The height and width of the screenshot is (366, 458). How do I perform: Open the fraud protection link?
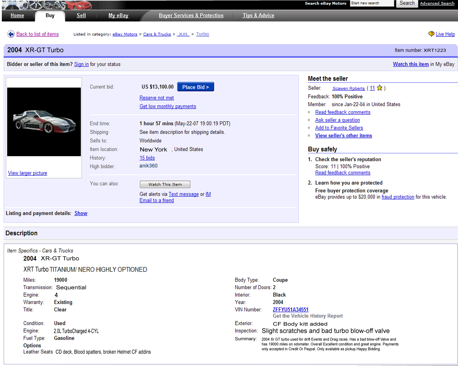pos(398,197)
